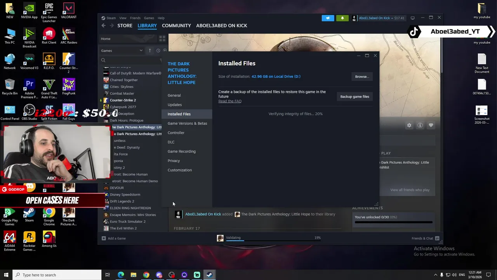Viewport: 497px width, 280px height.
Task: Open Riot Client desktop icon
Action: tap(49, 37)
